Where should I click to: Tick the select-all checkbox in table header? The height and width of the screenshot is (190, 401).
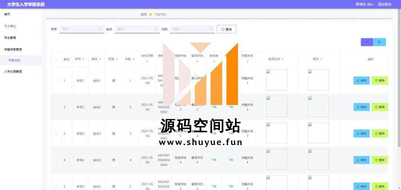coord(56,59)
